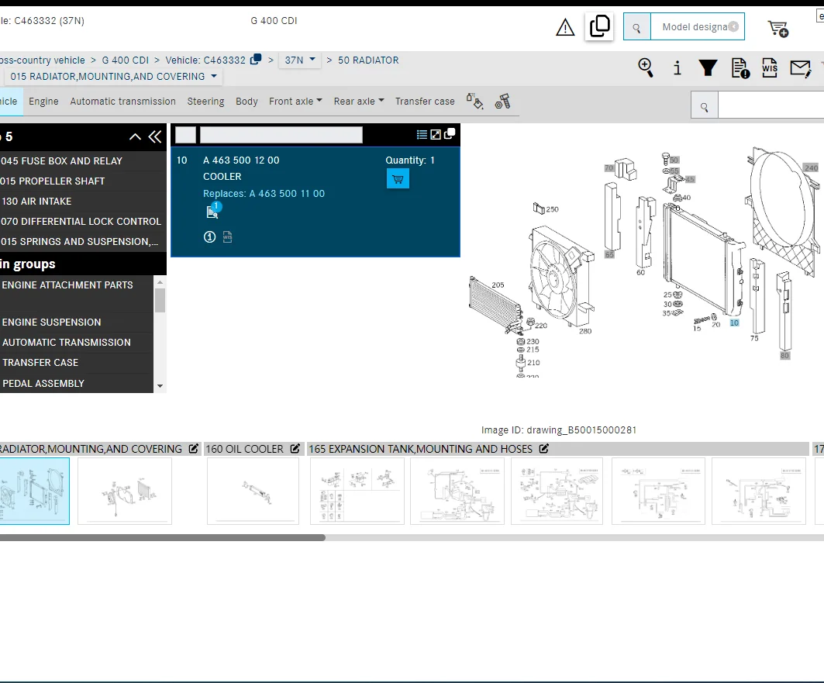Screen dimensions: 824x683
Task: Click the Model designation input field
Action: pos(696,27)
